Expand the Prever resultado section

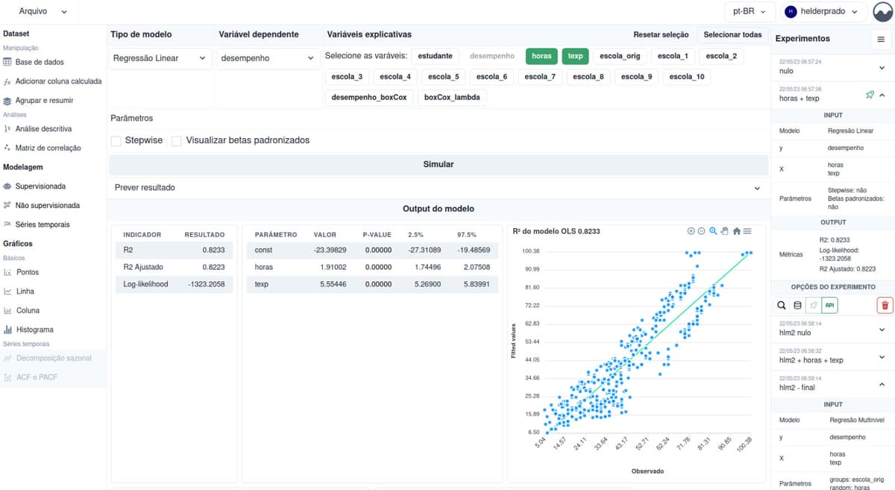coord(439,188)
